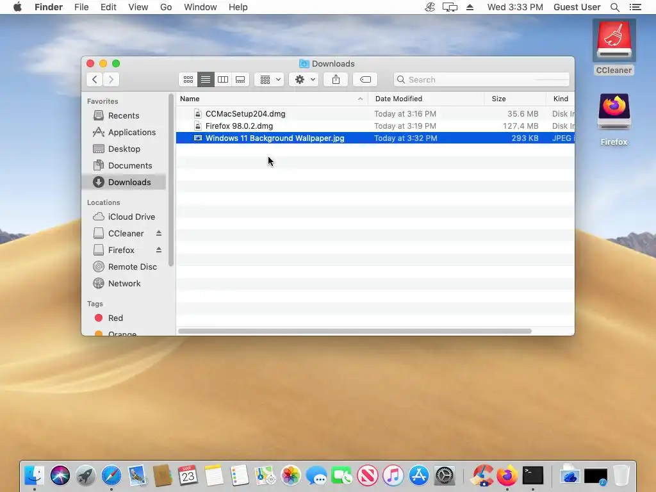Click the sidebar vertical scrollbar
Image resolution: width=656 pixels, height=492 pixels.
170,180
